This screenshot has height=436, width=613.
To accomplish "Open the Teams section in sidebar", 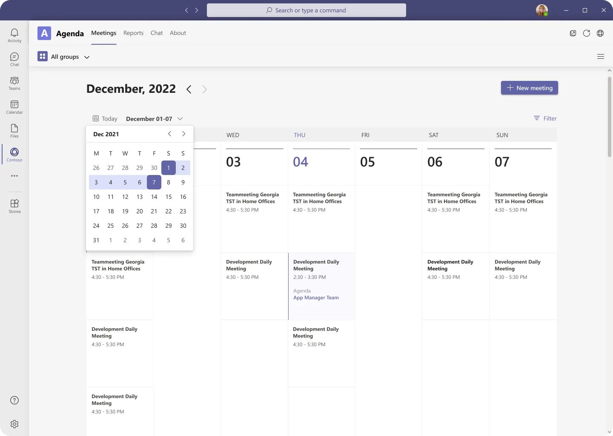I will click(x=14, y=83).
